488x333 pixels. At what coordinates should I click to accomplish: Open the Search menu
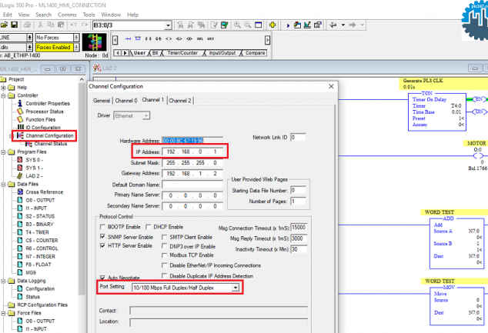pos(43,15)
